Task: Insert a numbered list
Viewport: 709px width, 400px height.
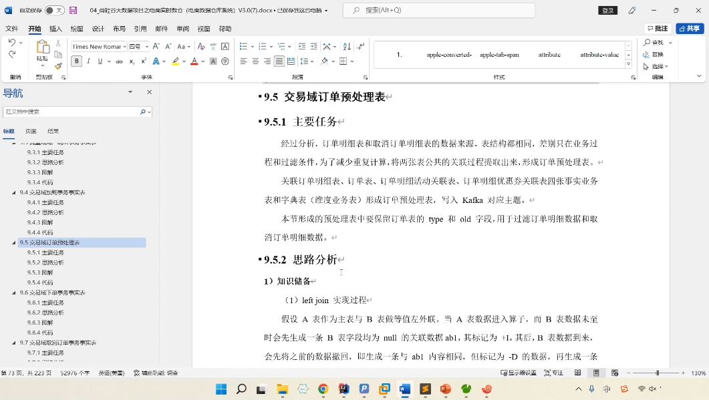Action: (262, 46)
